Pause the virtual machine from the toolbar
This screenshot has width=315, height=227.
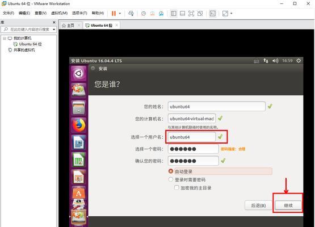tap(114, 14)
